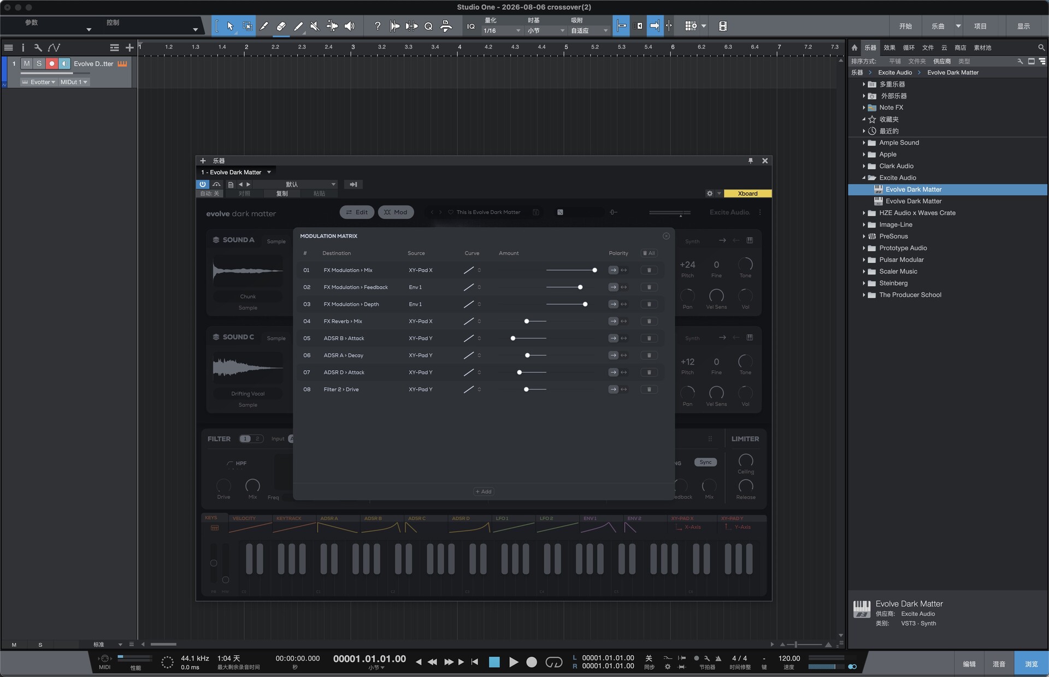Bypass the plugin with the power button

point(203,185)
